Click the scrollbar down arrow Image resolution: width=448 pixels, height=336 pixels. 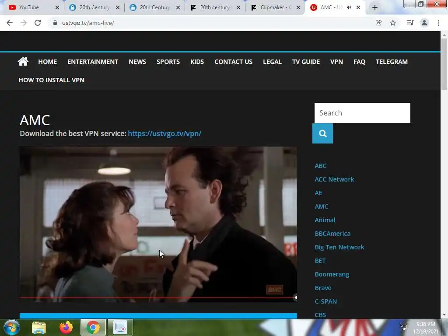(444, 315)
